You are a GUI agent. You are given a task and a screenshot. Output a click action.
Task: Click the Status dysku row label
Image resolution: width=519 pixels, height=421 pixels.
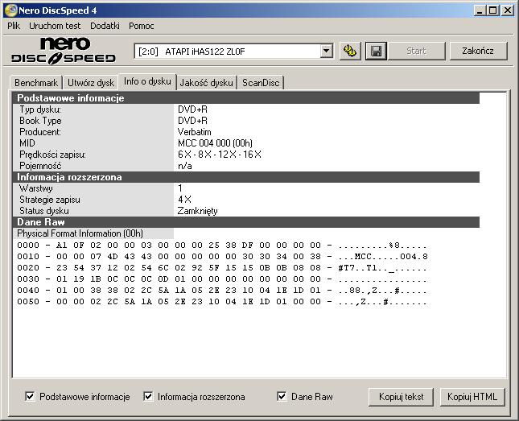[x=44, y=211]
